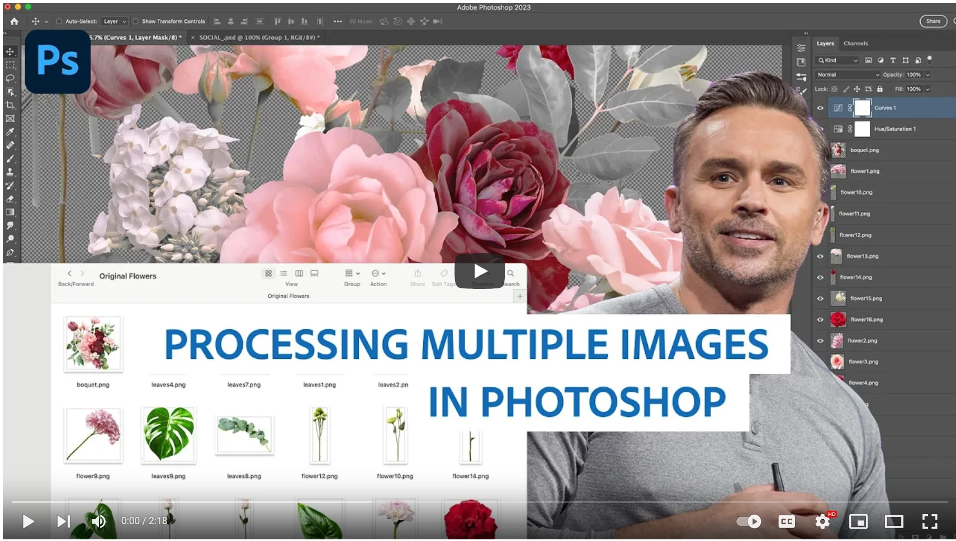Image resolution: width=956 pixels, height=541 pixels.
Task: Skip to the next video
Action: (x=63, y=521)
